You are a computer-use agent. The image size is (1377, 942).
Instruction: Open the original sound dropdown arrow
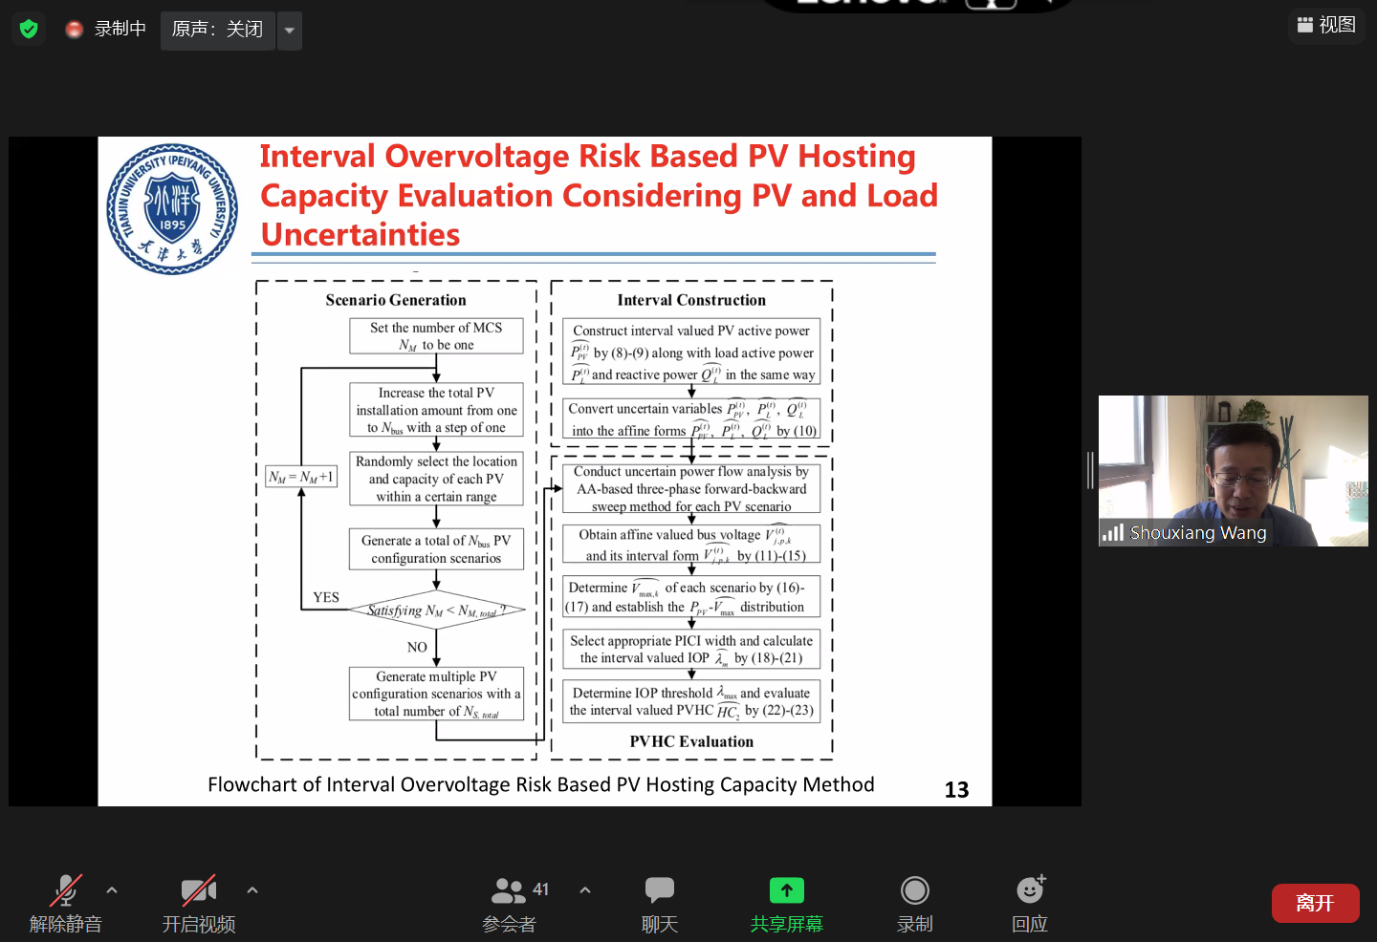(290, 31)
